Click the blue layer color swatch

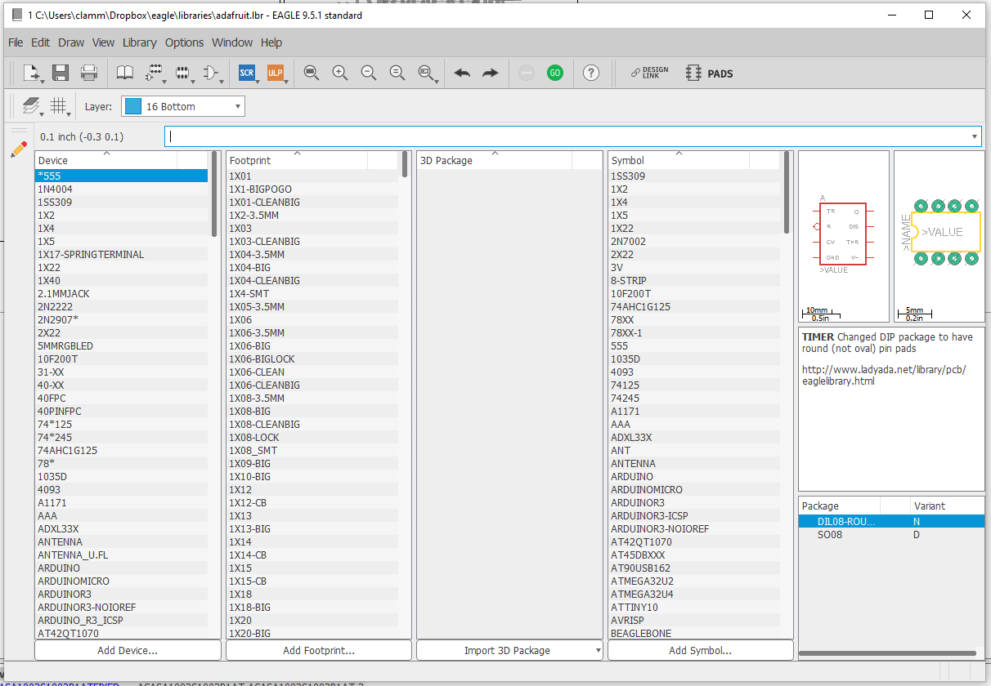[133, 105]
